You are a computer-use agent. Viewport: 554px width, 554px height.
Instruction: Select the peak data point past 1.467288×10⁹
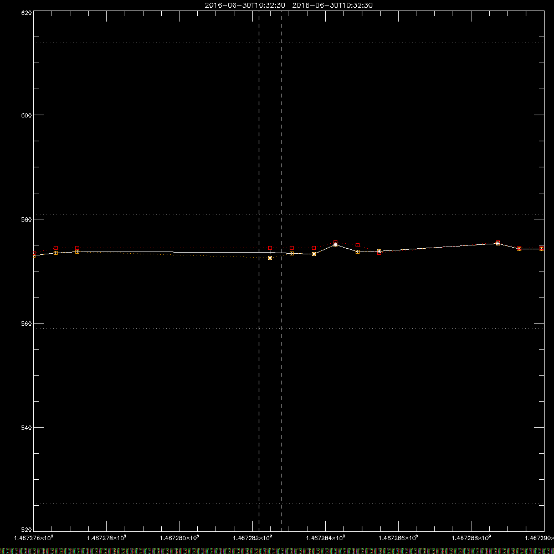click(497, 243)
